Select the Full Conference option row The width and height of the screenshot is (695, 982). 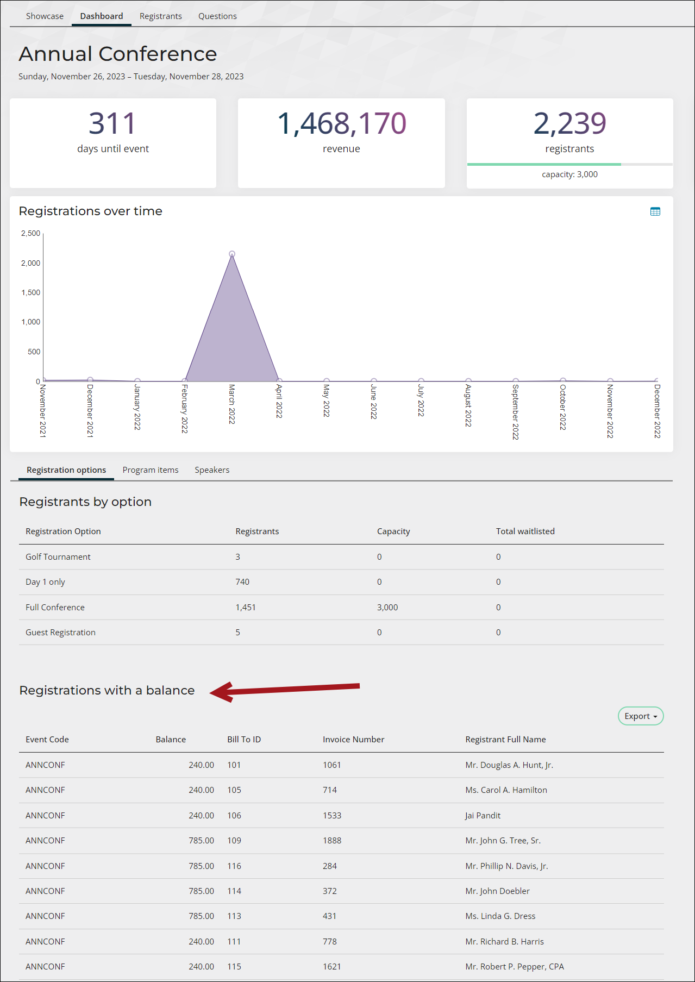coord(341,608)
